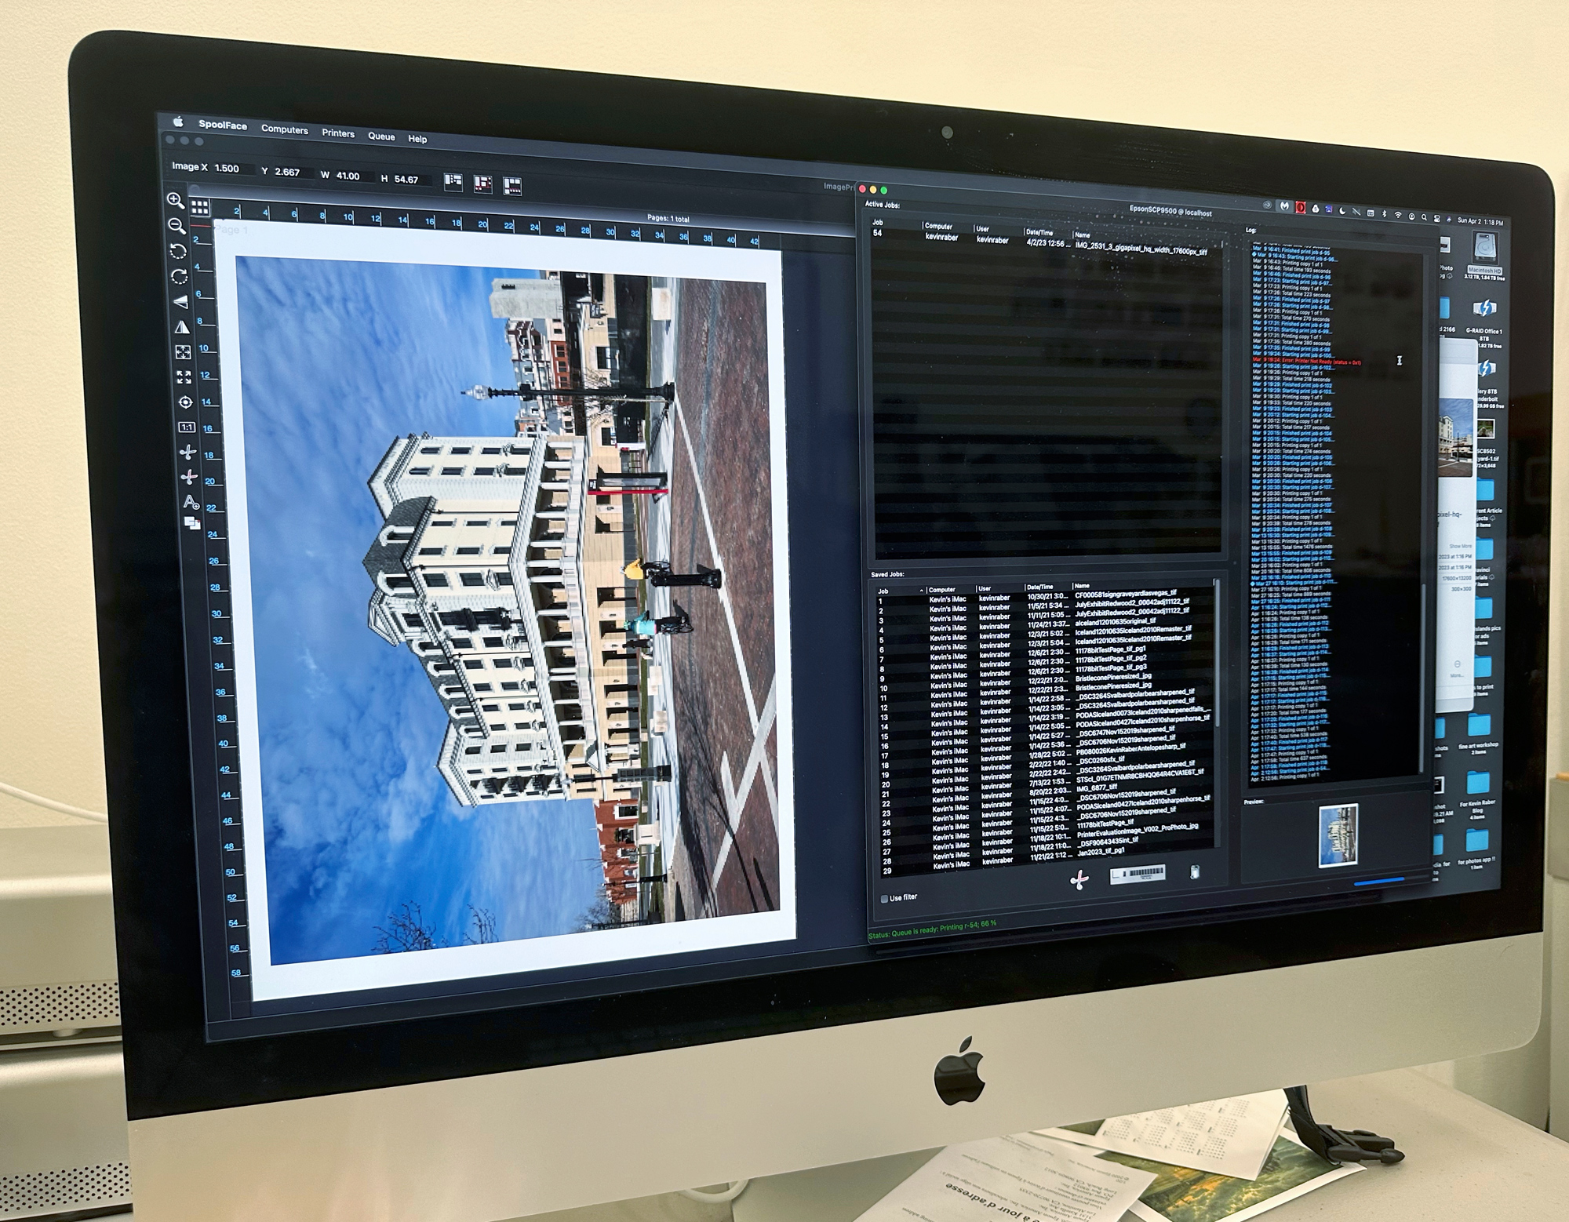Click the expand arrows icon in toolbar
This screenshot has height=1222, width=1569.
(184, 377)
